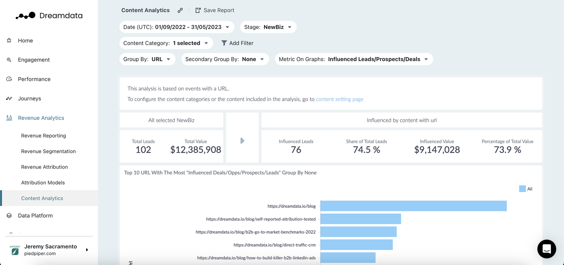Expand the Jeremy Sacramento account menu arrow
The height and width of the screenshot is (265, 564).
87,250
